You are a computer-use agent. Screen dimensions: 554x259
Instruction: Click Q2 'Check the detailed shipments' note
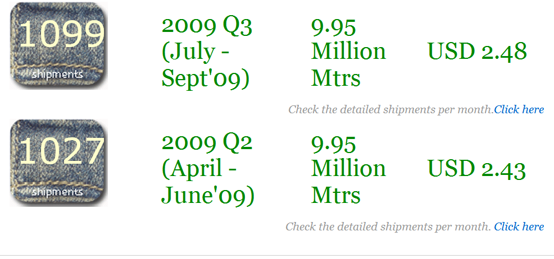[x=388, y=226]
